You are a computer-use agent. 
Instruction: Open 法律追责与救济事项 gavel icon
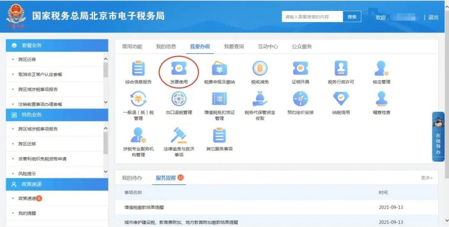(x=179, y=135)
